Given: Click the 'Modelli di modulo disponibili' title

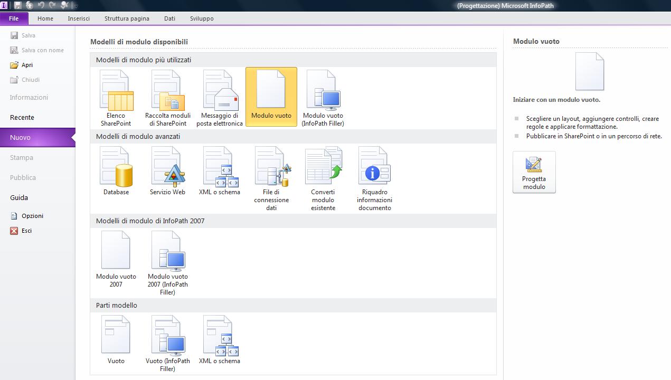Looking at the screenshot, I should click(139, 42).
